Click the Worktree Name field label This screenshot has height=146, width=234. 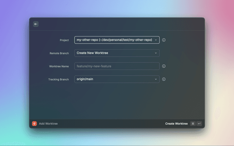pyautogui.click(x=59, y=66)
